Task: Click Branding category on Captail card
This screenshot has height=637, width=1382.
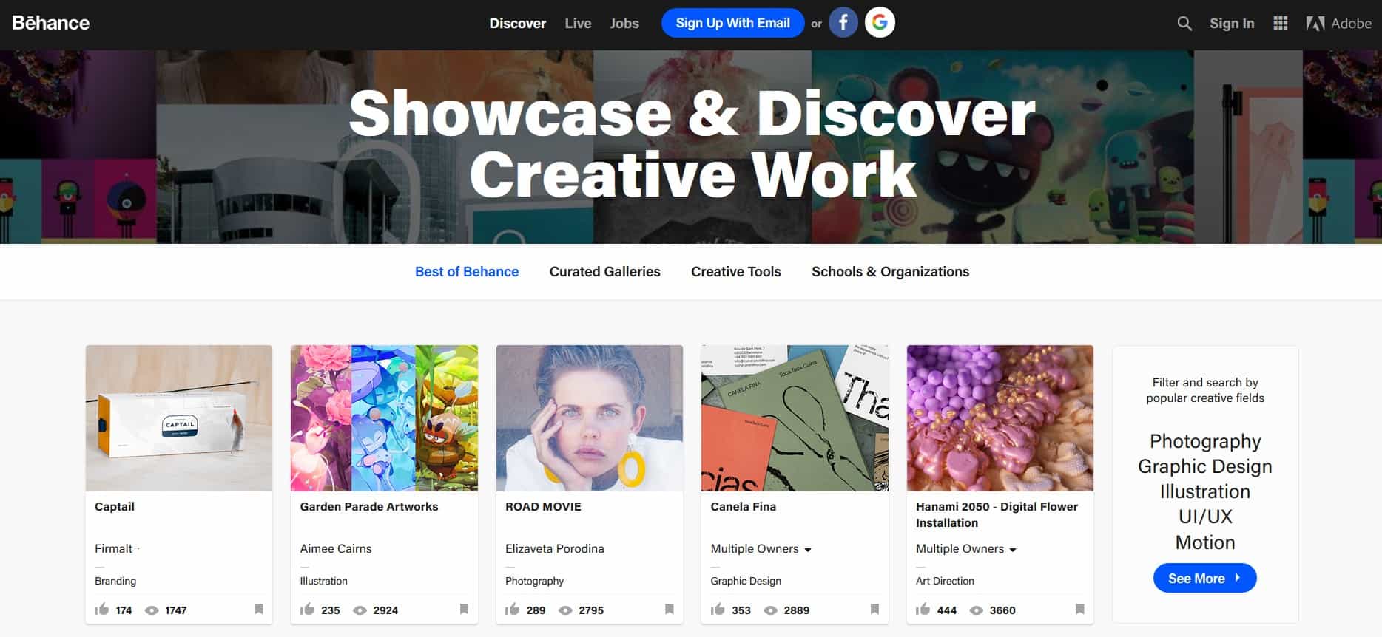Action: pyautogui.click(x=115, y=582)
